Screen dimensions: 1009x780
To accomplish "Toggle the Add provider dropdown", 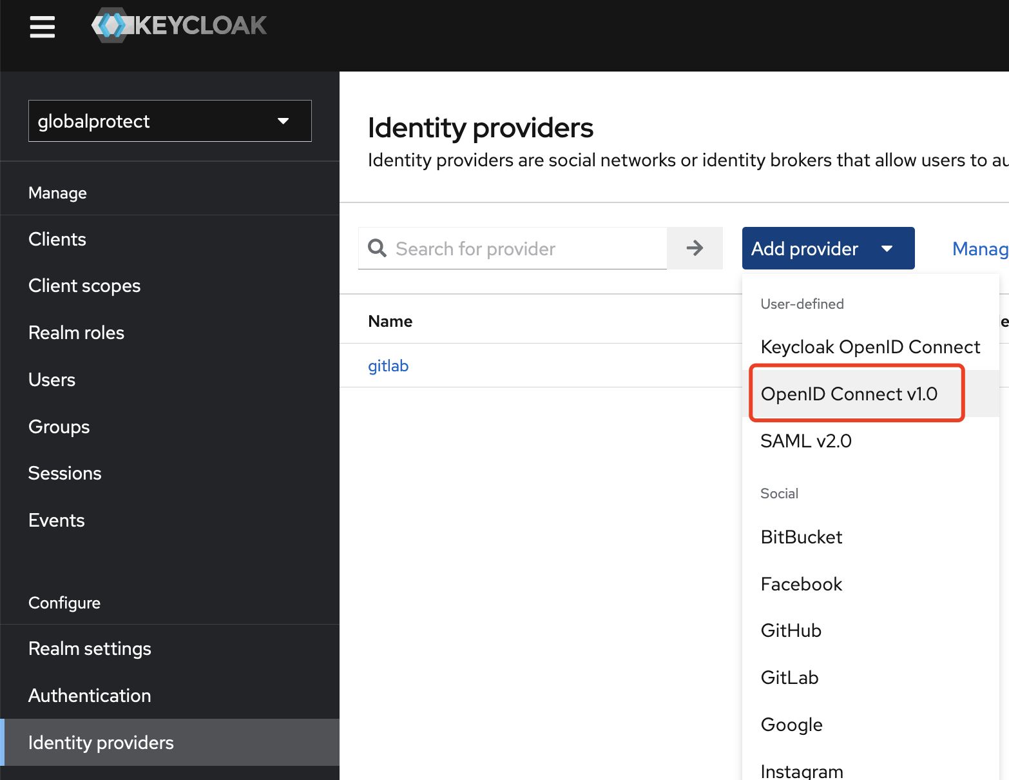I will point(828,248).
